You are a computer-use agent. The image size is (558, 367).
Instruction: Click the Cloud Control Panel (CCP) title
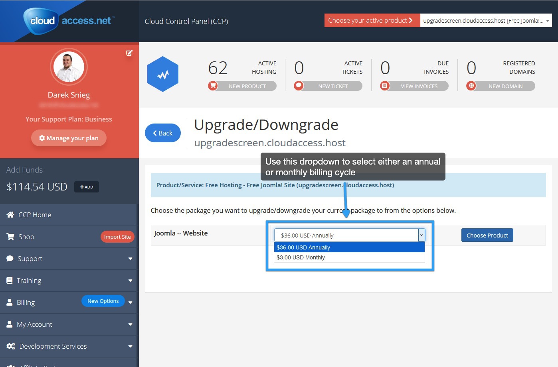[186, 22]
